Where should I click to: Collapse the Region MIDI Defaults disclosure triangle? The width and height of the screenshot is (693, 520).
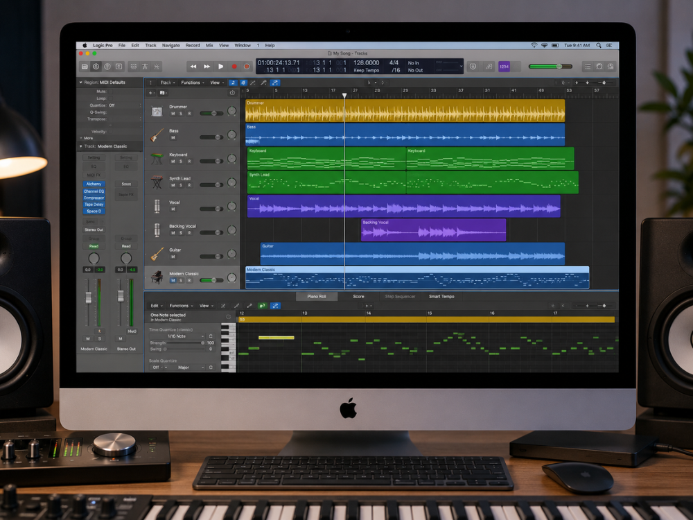click(80, 83)
